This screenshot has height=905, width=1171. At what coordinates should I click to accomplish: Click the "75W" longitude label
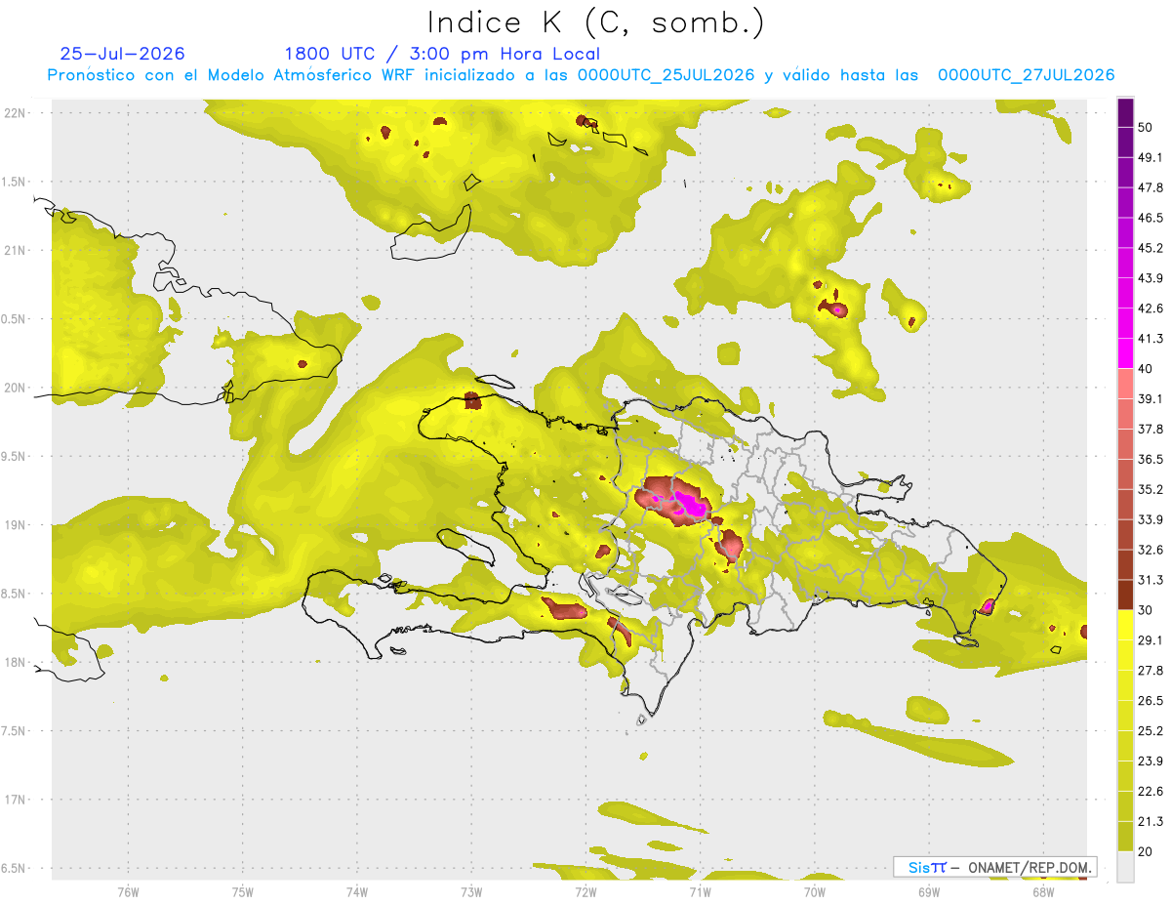tap(242, 892)
